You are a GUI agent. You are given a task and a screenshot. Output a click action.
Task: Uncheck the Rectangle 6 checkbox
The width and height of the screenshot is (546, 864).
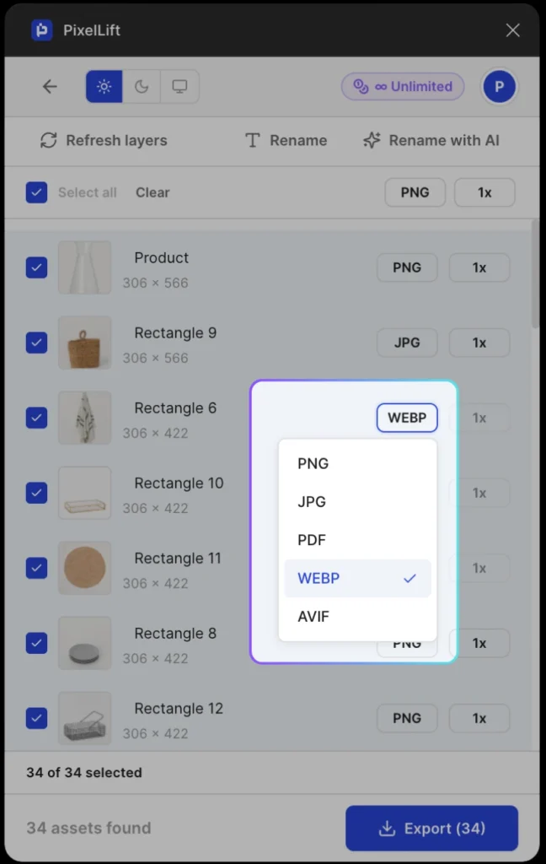coord(36,418)
